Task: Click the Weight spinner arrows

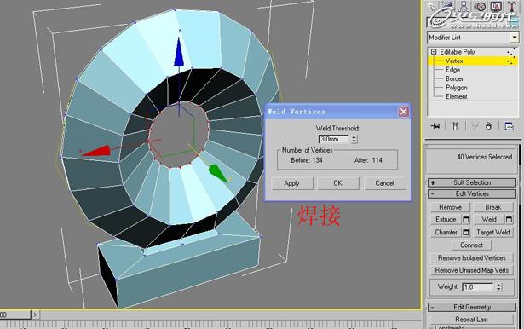Action: click(x=498, y=287)
